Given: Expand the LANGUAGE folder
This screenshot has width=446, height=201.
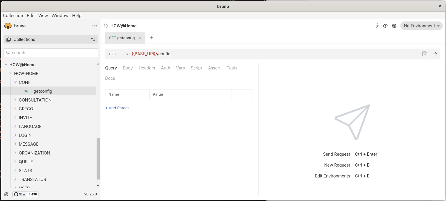Looking at the screenshot, I should point(15,127).
